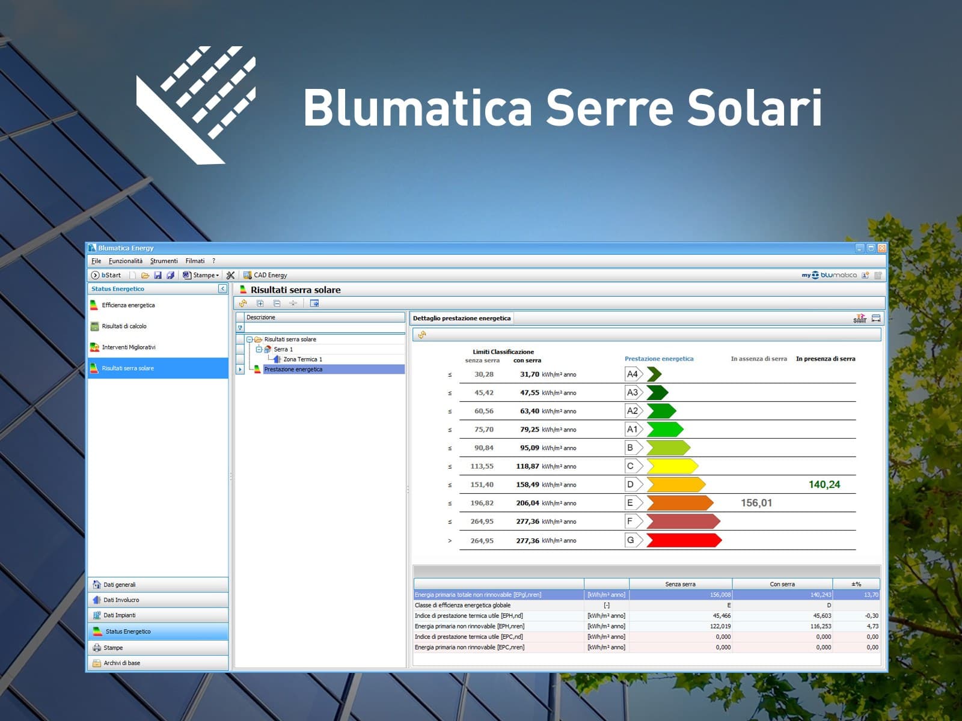Collapse the Status Energetico sidebar arrow
This screenshot has width=962, height=721.
(222, 289)
